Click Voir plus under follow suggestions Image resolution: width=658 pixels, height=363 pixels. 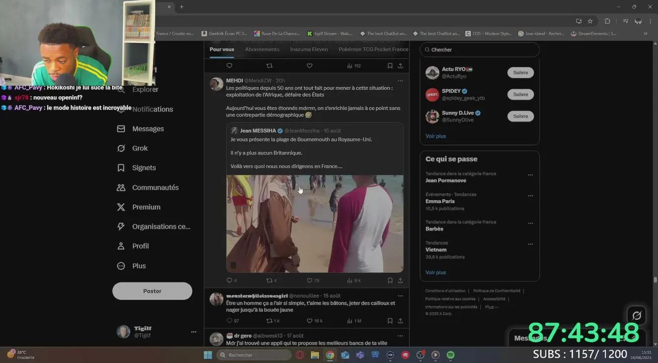435,136
